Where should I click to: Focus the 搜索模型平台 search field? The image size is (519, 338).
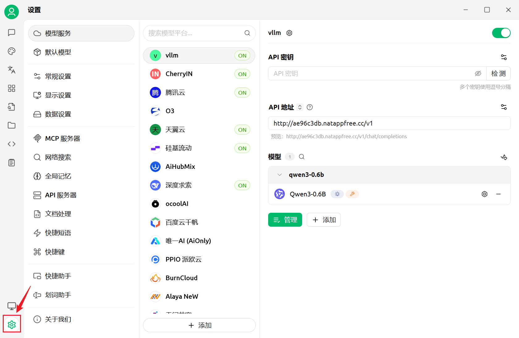[199, 33]
